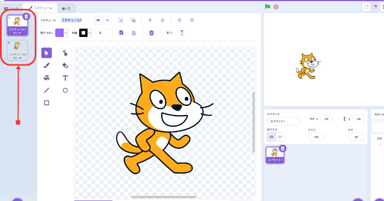The image size is (384, 201).
Task: Click the costume name field コスチューム1
Action: [x=74, y=20]
